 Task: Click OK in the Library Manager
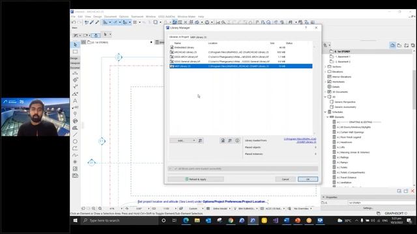click(x=308, y=179)
